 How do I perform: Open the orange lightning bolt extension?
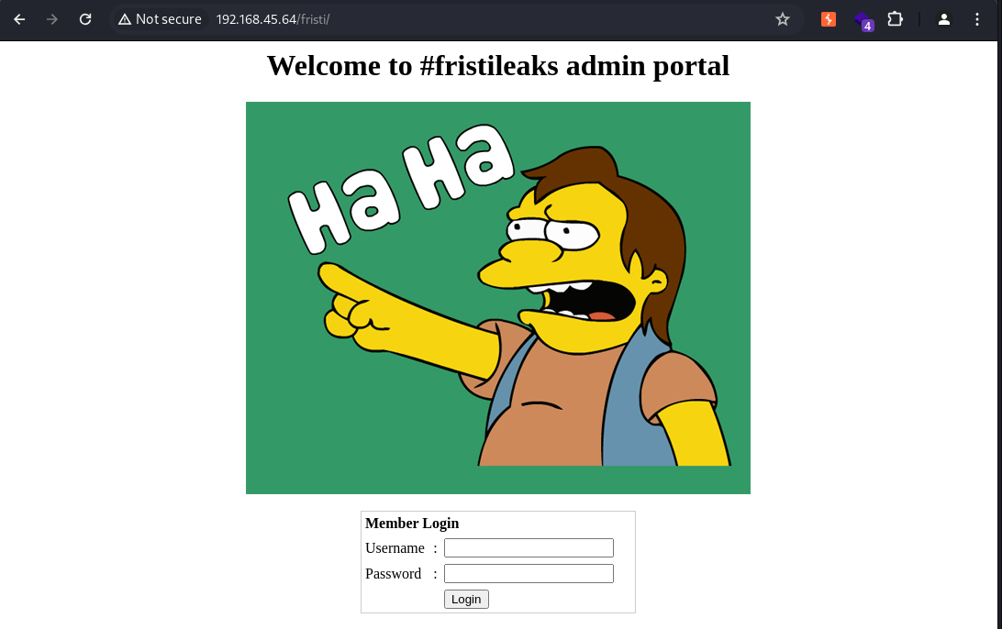tap(829, 19)
